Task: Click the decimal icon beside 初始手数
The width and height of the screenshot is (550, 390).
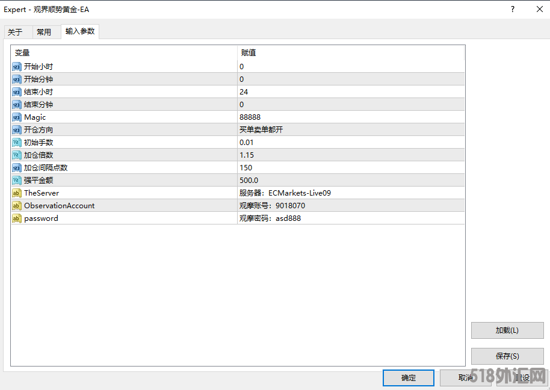Action: point(17,143)
